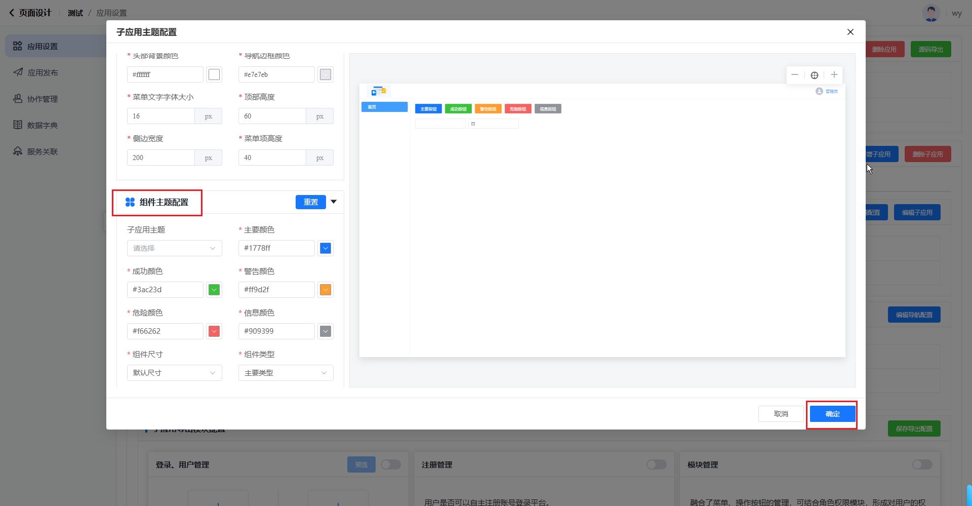Turn on the 模块管理 switch
This screenshot has width=972, height=506.
(922, 464)
